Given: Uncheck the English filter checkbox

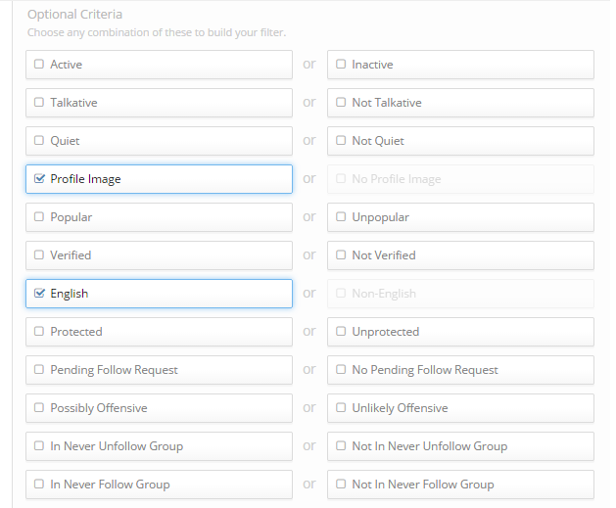Looking at the screenshot, I should coord(39,293).
